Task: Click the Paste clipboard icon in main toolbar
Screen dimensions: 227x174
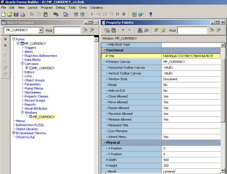Action: [x=45, y=14]
